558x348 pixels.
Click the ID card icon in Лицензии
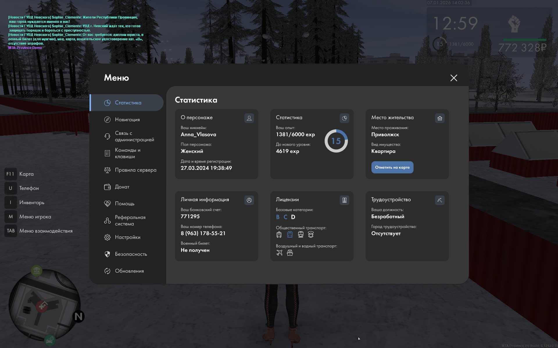(344, 200)
